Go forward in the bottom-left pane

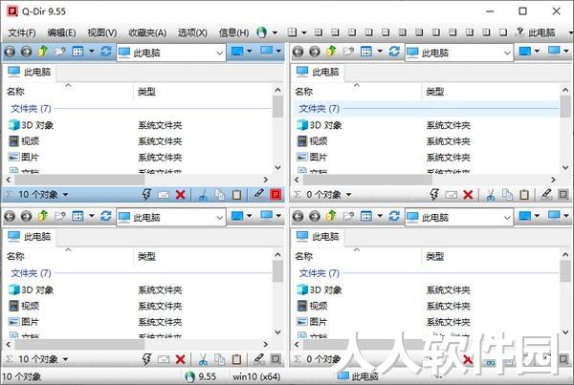coord(26,217)
